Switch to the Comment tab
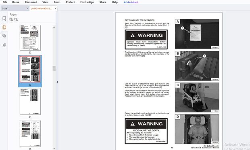The image size is (250, 150). [x=31, y=2]
